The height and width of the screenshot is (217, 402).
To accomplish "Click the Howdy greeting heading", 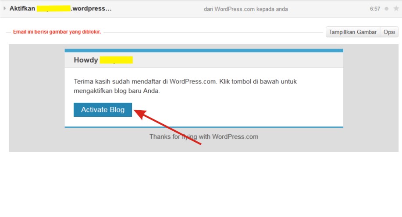I will point(103,60).
